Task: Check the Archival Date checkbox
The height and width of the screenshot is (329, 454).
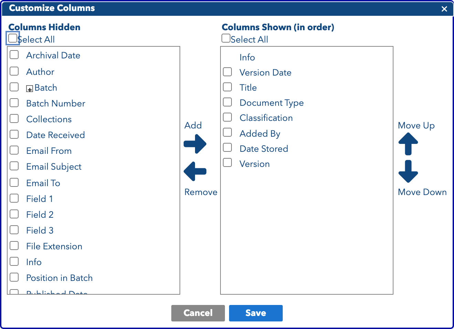Action: pos(14,55)
